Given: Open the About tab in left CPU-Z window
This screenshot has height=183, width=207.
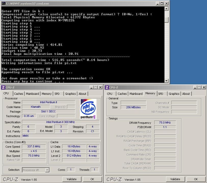Looking at the screenshot, I should tap(82, 94).
